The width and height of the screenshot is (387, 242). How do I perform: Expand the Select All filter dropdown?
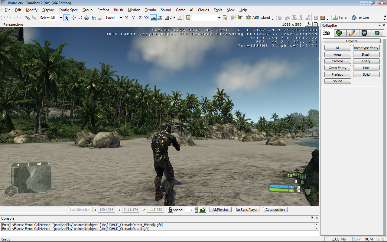click(61, 18)
